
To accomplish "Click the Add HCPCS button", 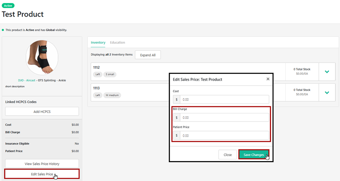I will pos(42,111).
